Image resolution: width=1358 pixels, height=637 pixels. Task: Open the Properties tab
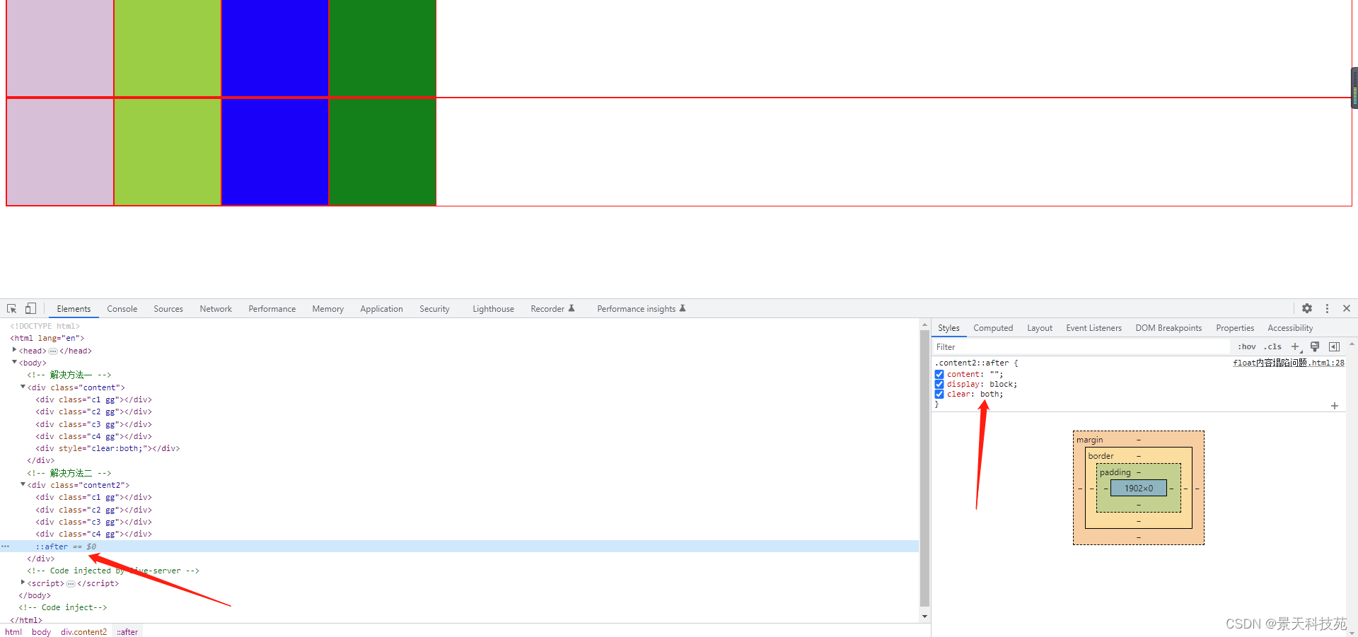click(1235, 328)
